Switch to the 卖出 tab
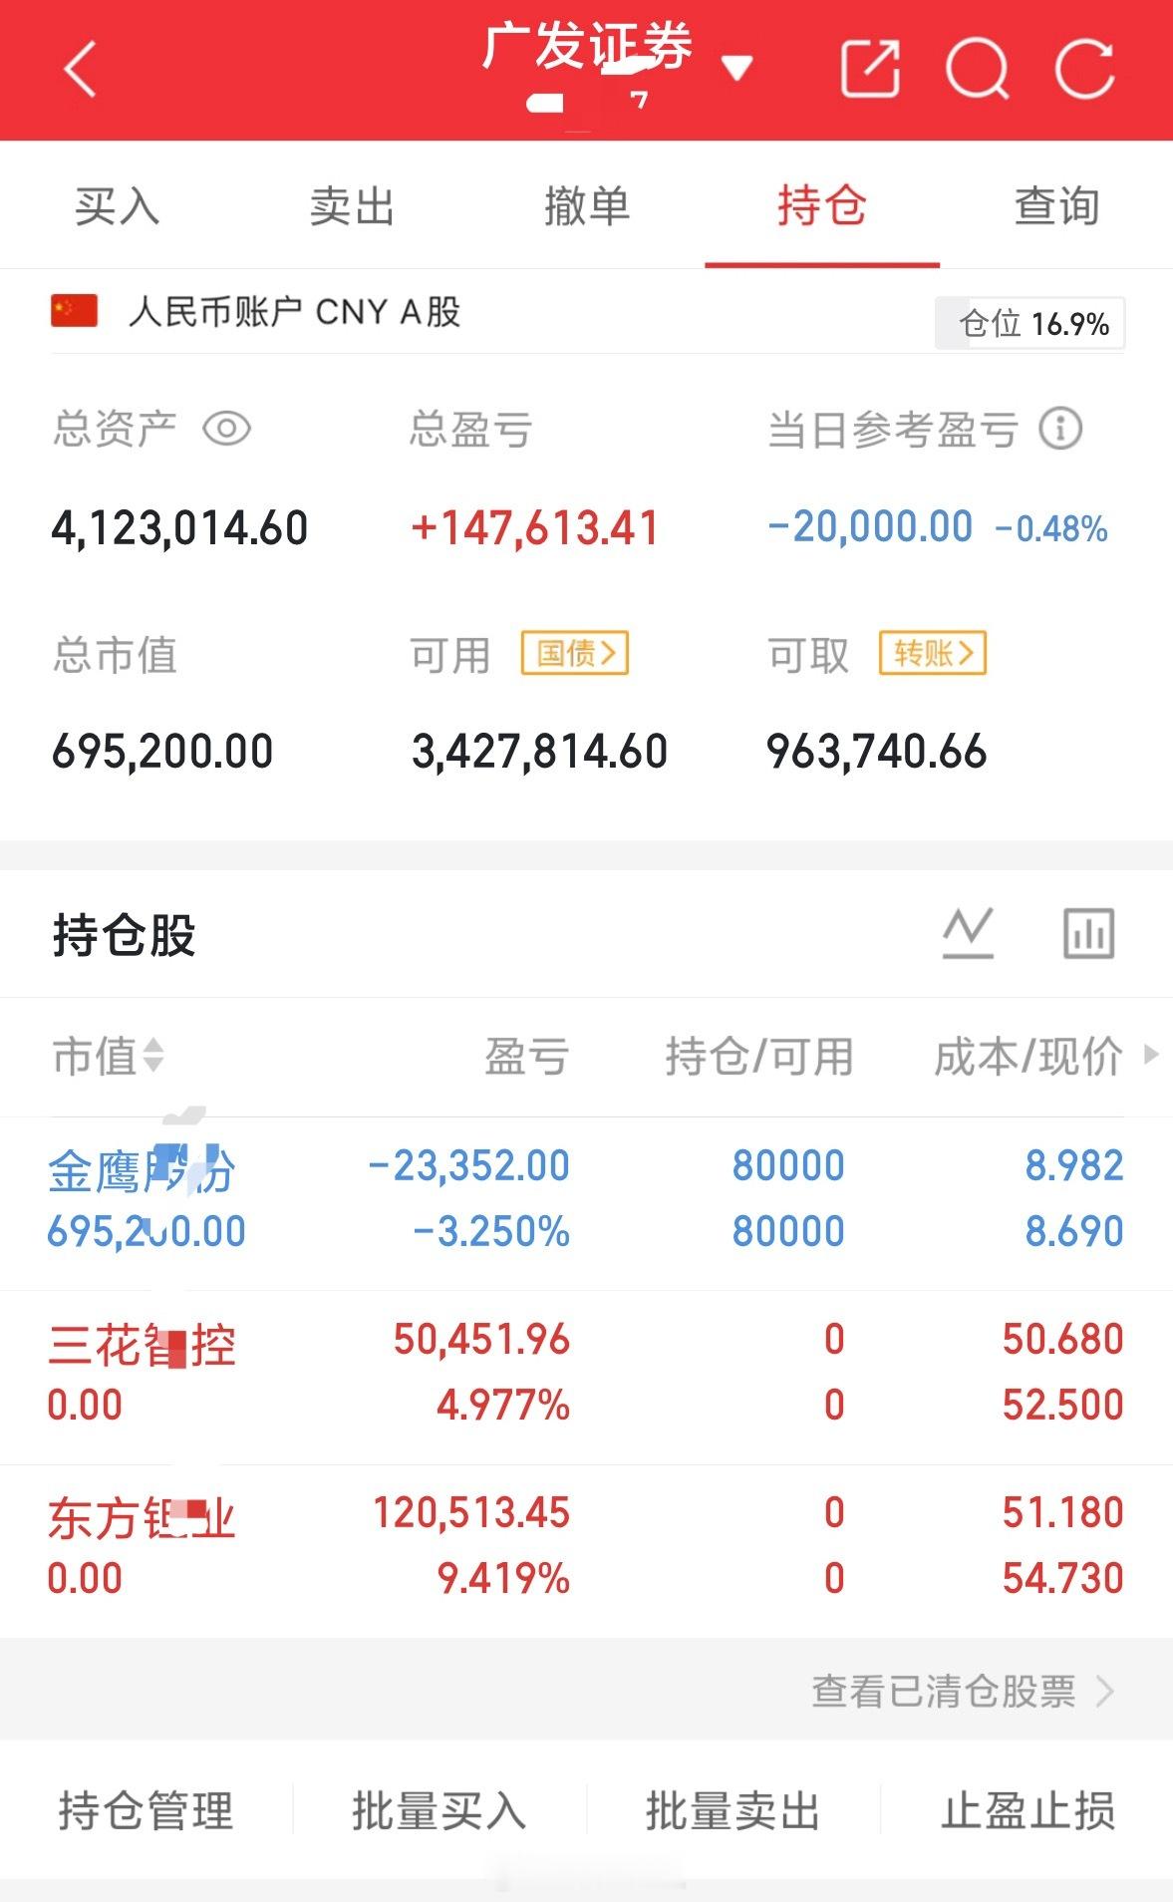 tap(352, 206)
